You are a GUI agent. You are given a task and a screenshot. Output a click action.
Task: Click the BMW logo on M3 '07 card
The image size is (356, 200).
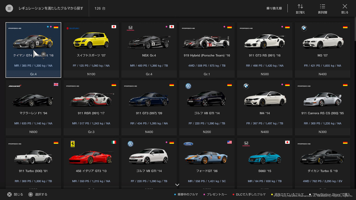[304, 28]
